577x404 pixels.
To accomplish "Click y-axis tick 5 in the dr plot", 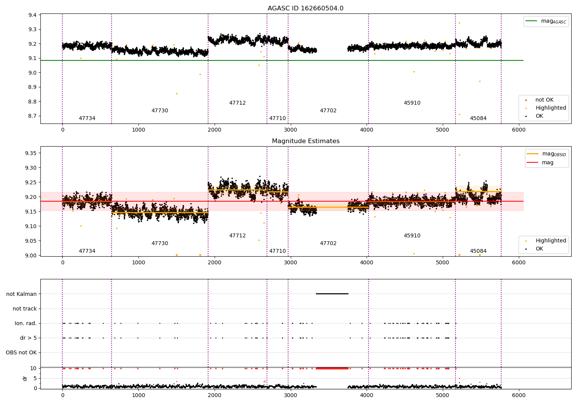I will [35, 378].
